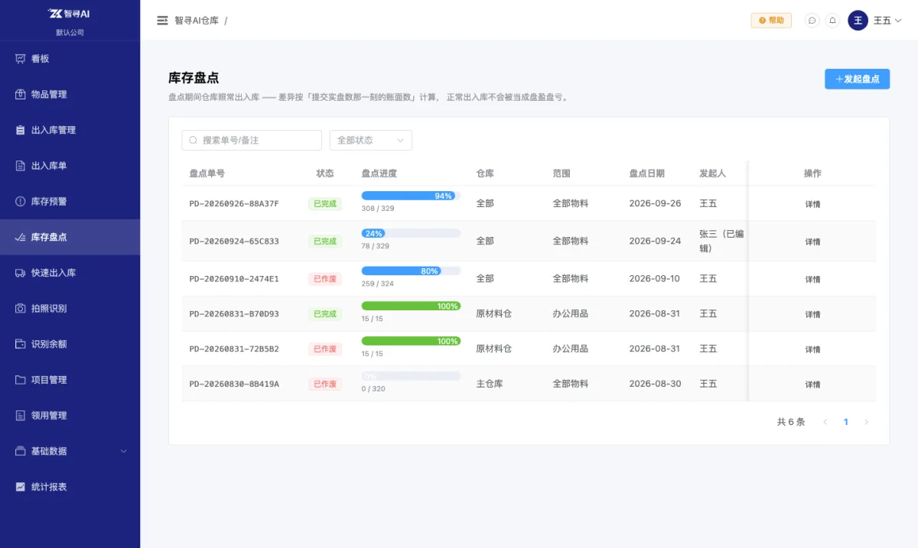Image resolution: width=918 pixels, height=548 pixels.
Task: Click pagination page number 1
Action: coord(845,422)
